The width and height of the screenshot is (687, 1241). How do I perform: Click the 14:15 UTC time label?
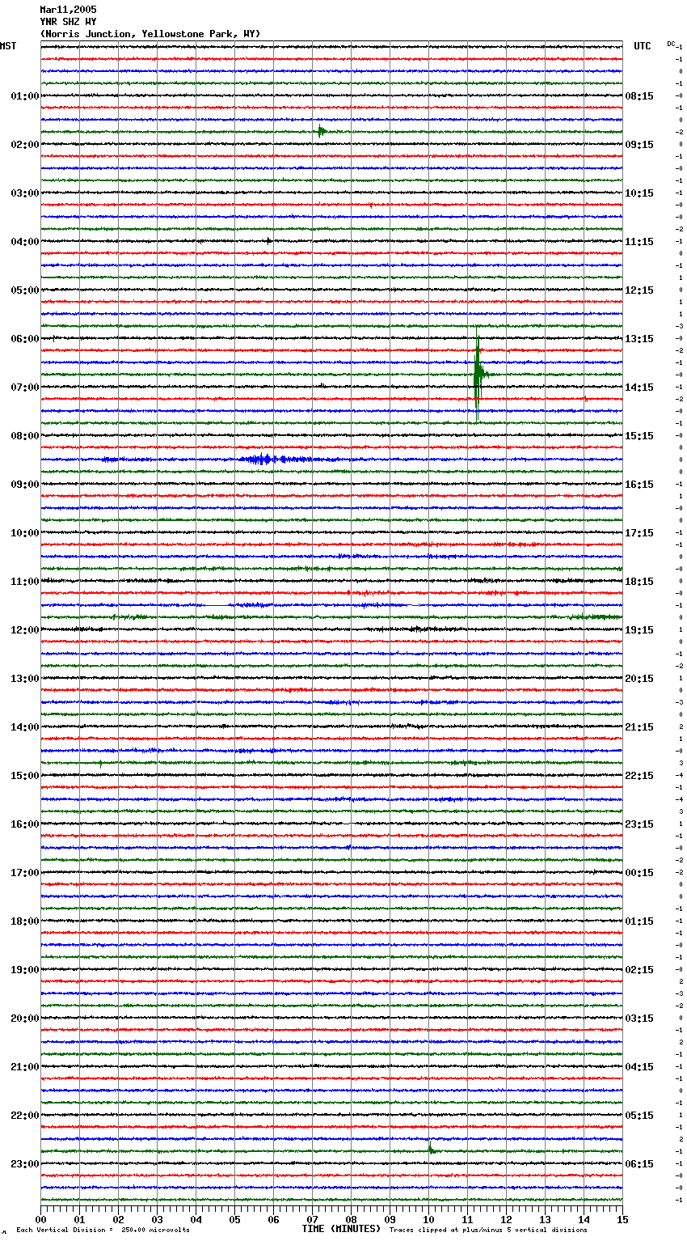(x=639, y=388)
